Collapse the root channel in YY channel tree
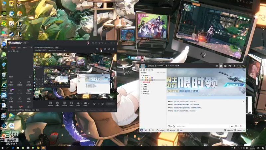This screenshot has width=266, height=150. click(x=142, y=75)
